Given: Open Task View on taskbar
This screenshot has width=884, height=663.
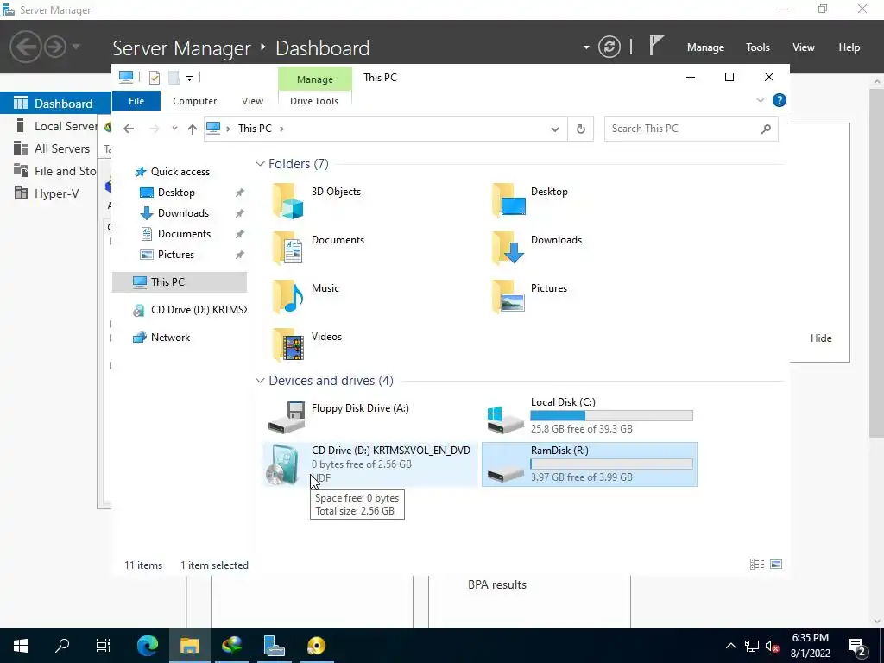Looking at the screenshot, I should (x=104, y=646).
